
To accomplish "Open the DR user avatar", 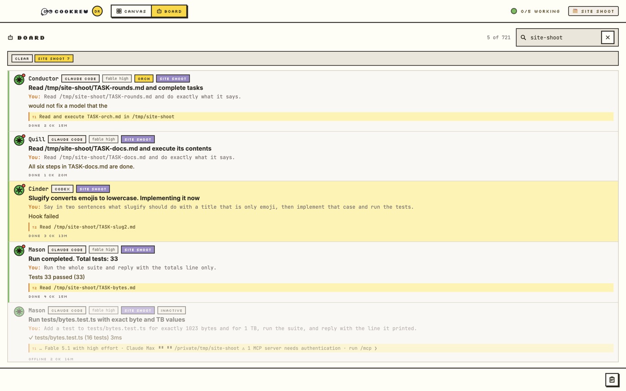I will 97,11.
